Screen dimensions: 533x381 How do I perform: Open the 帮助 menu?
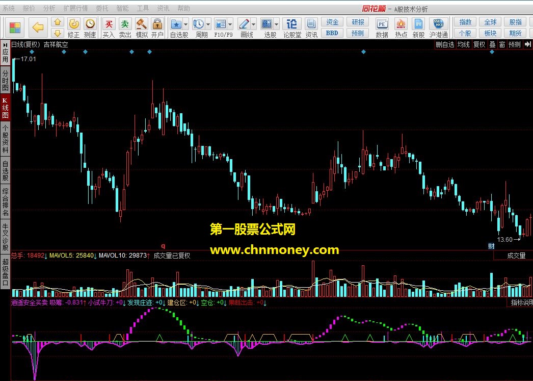[x=183, y=8]
